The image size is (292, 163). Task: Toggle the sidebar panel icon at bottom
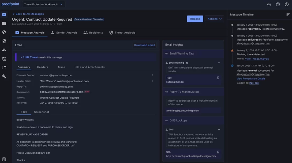(x=4, y=159)
